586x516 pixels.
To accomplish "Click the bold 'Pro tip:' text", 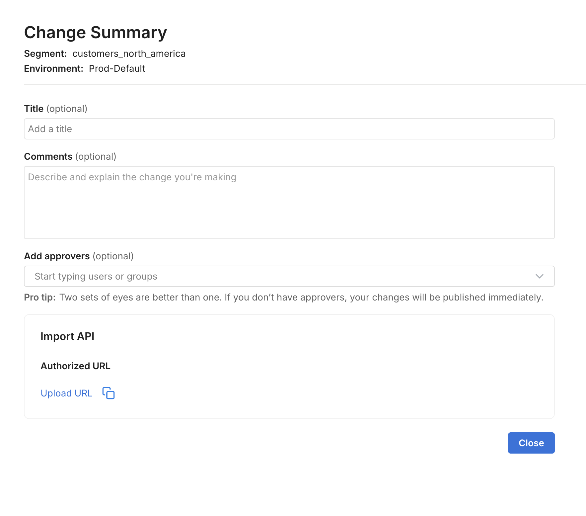I will [x=40, y=298].
